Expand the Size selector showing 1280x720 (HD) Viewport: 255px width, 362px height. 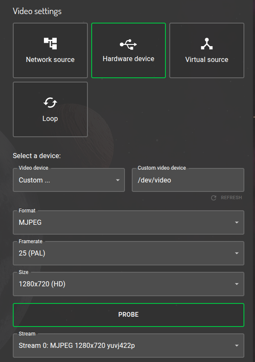[128, 284]
